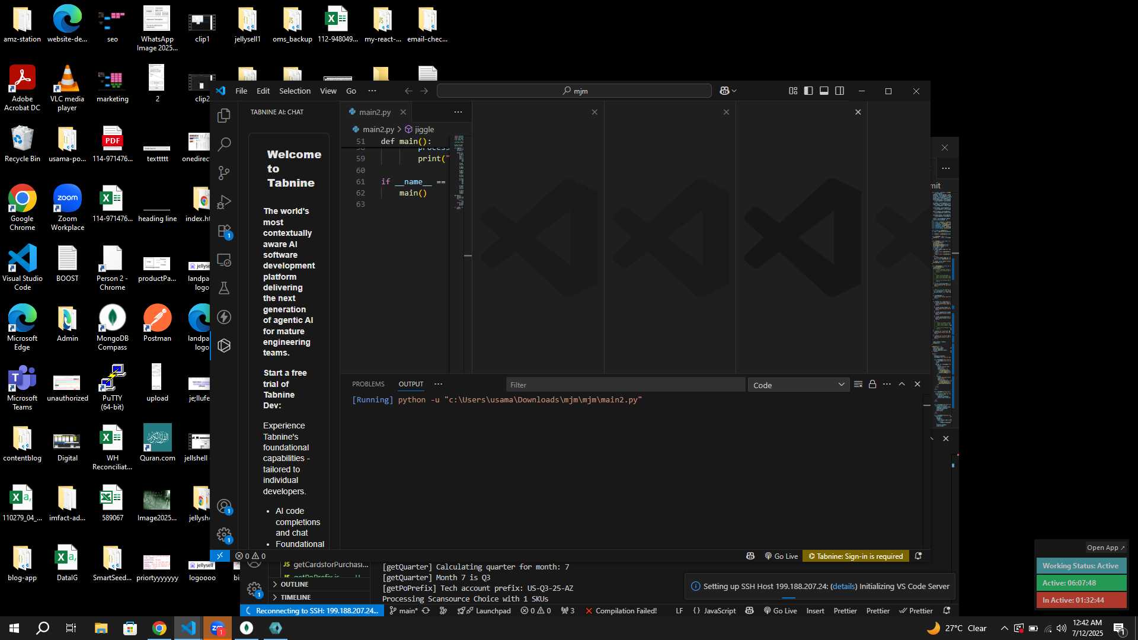Open the Go menu
The width and height of the screenshot is (1138, 640).
(351, 91)
